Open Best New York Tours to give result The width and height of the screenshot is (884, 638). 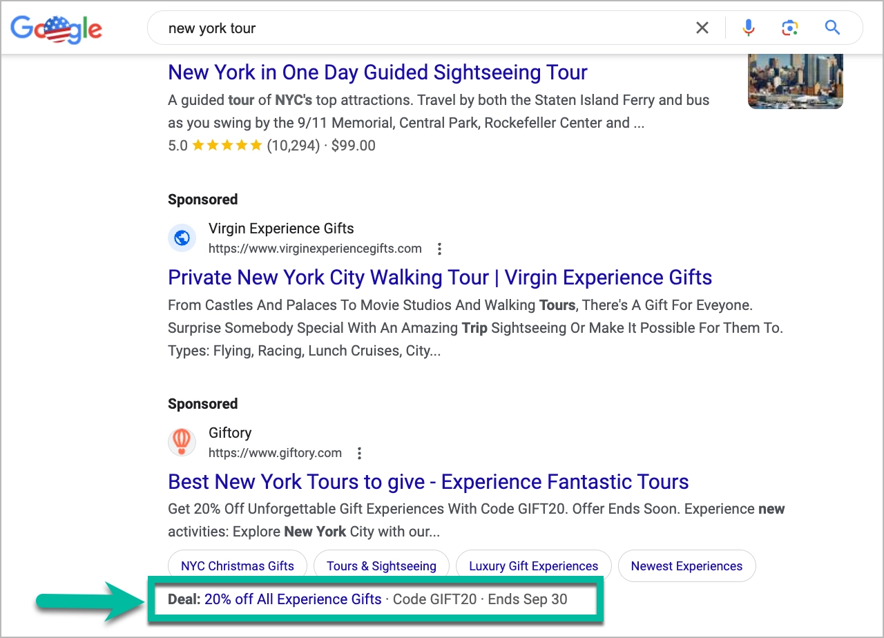pos(428,481)
